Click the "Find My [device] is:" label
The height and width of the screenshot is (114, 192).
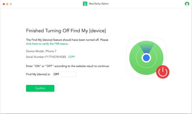click(38, 74)
